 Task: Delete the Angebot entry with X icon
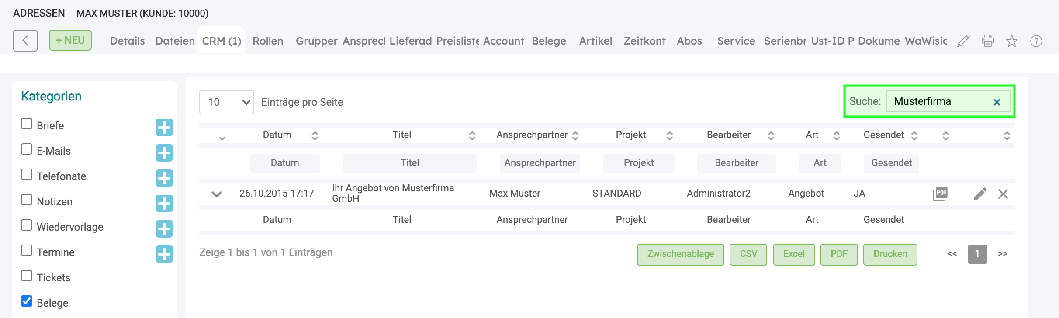tap(1003, 194)
